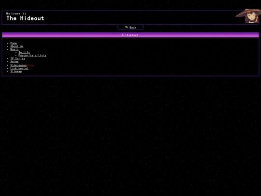Open the Spotify sub-link

24,52
